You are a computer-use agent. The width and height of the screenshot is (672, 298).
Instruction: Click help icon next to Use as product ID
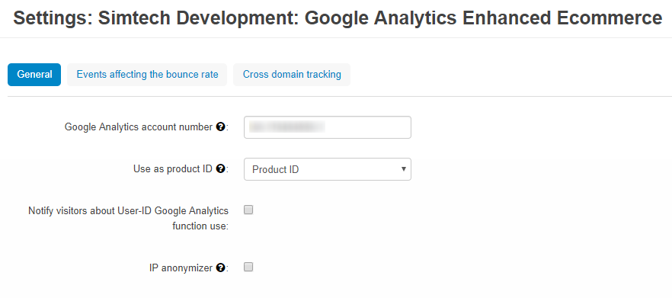pyautogui.click(x=220, y=169)
